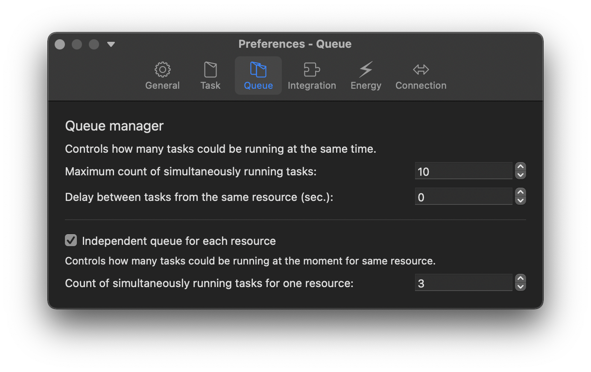Decrease simultaneous task count for one resource
The width and height of the screenshot is (591, 372).
[x=520, y=287]
